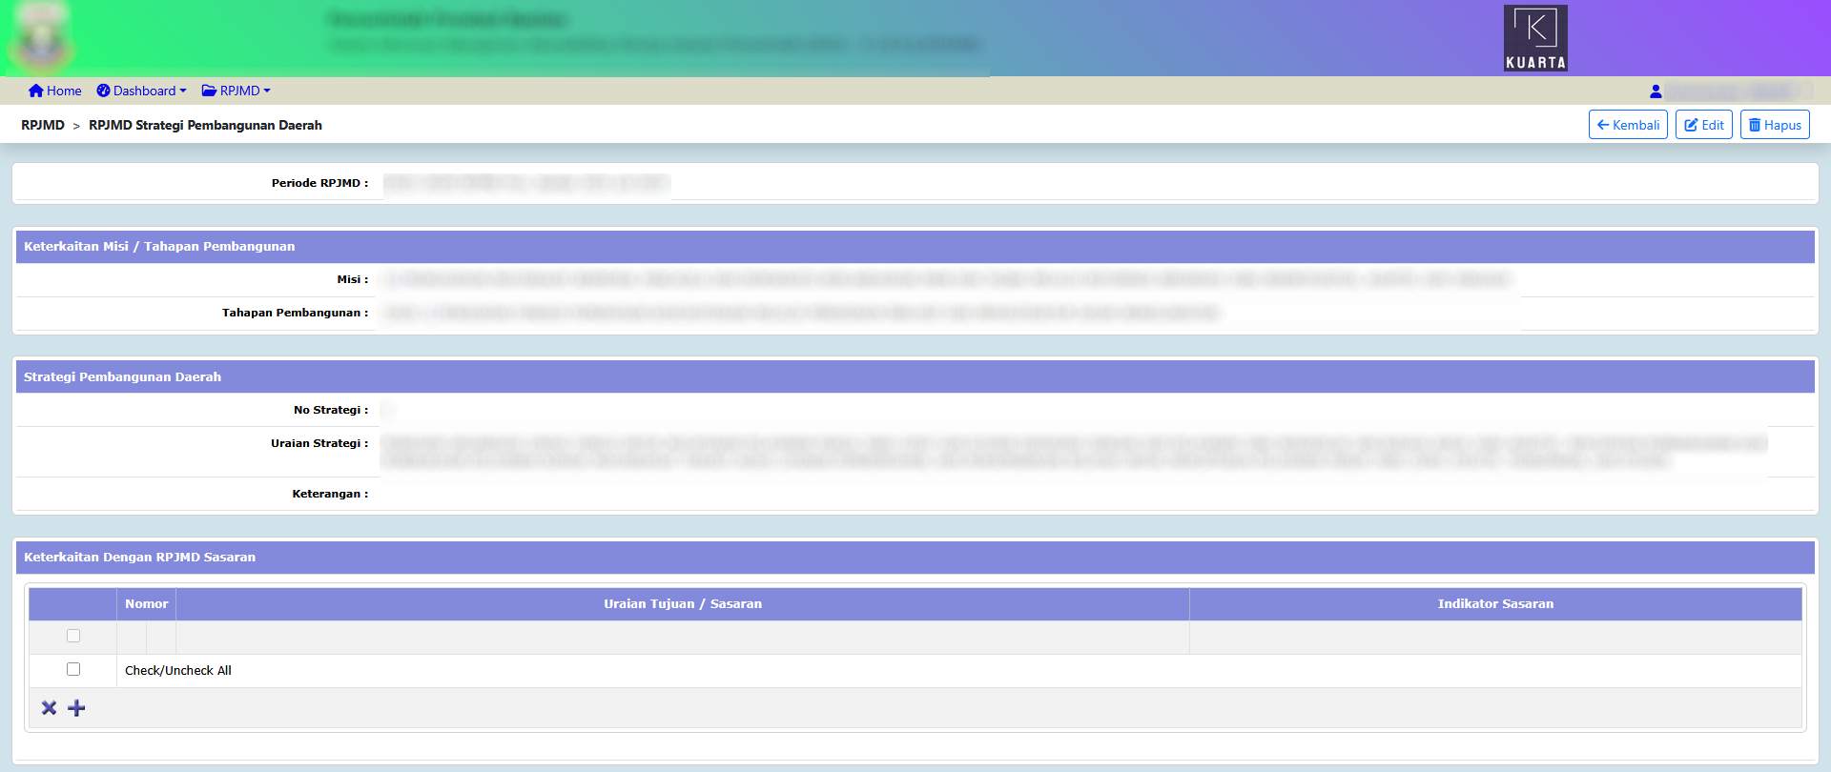Image resolution: width=1831 pixels, height=772 pixels.
Task: Toggle the Check/Uncheck All checkbox
Action: click(73, 670)
